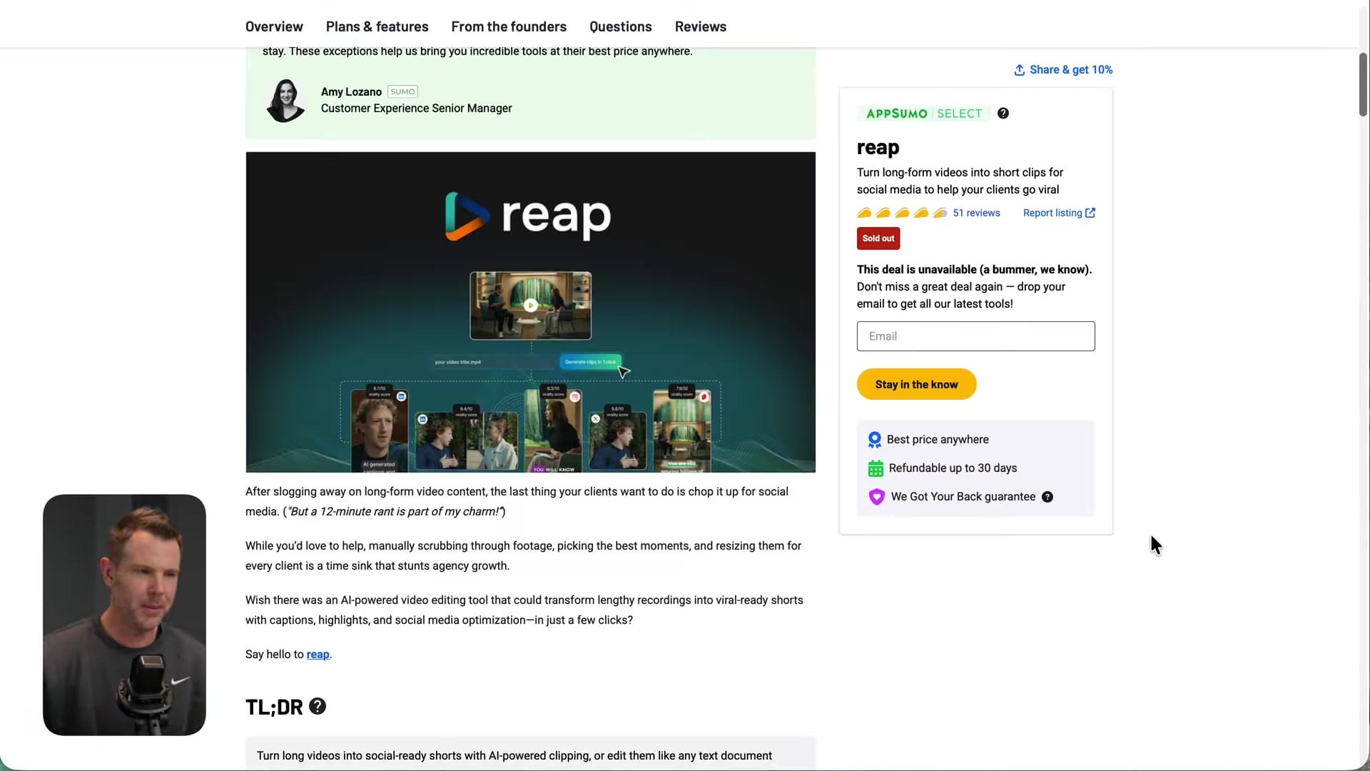Click the guarantee heart shield icon
This screenshot has height=771, width=1370.
click(x=876, y=497)
